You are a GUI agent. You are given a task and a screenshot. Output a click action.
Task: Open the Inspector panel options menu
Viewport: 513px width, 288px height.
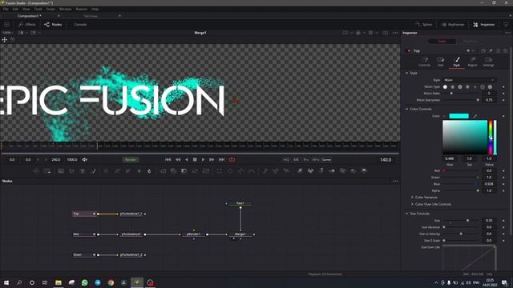(507, 33)
